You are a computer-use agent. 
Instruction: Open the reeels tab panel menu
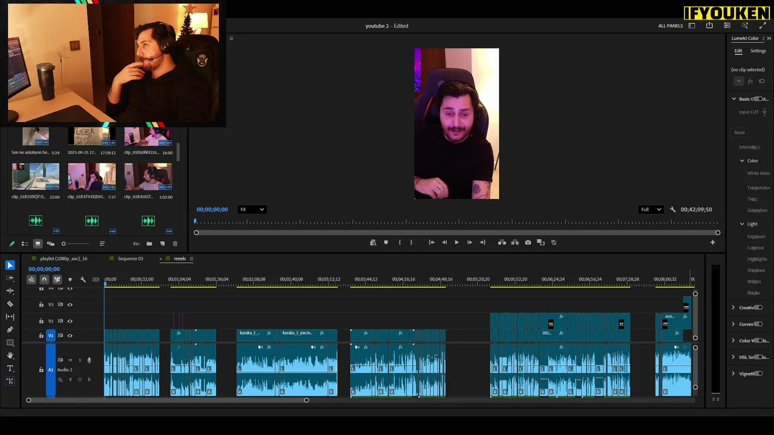coord(191,259)
